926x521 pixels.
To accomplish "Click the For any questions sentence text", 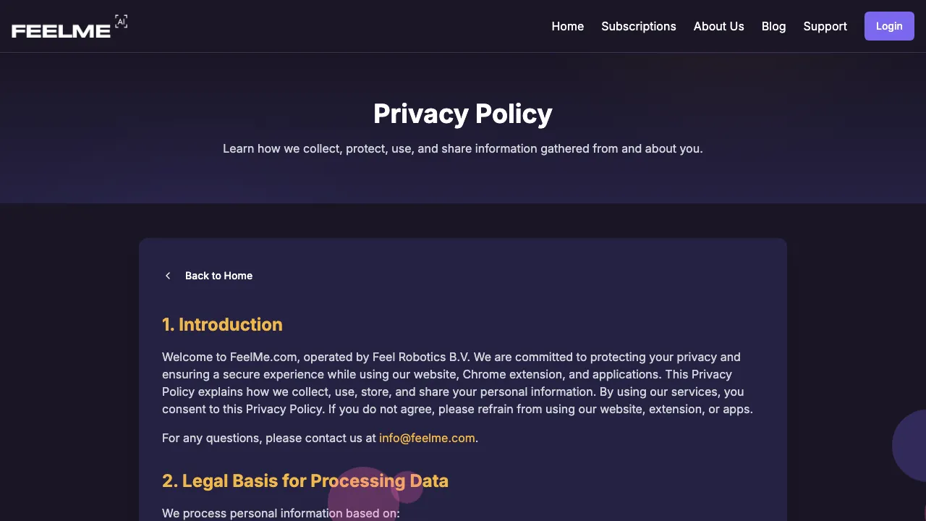I will tap(269, 438).
